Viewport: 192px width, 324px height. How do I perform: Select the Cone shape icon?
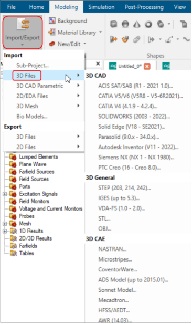[137, 24]
